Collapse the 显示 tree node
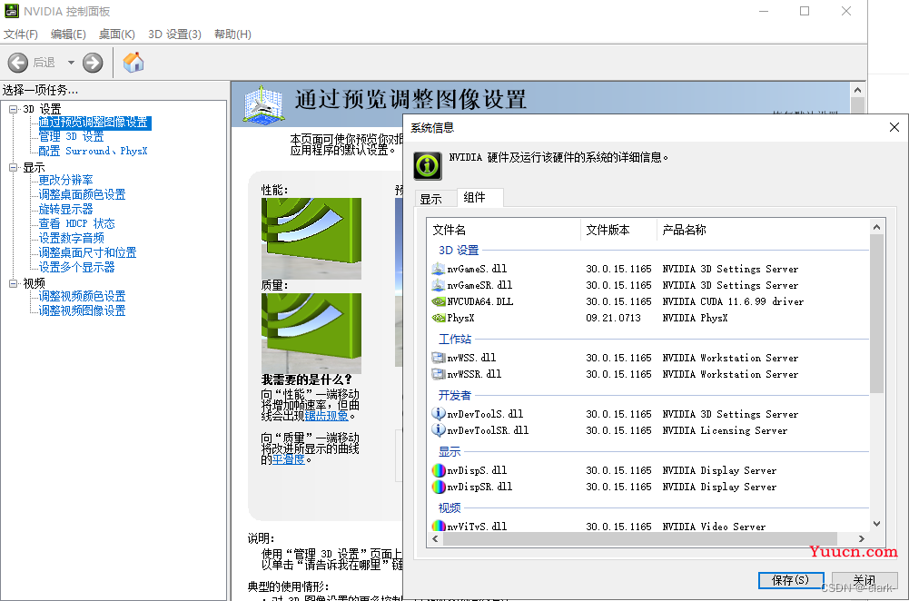The image size is (909, 601). (x=14, y=167)
